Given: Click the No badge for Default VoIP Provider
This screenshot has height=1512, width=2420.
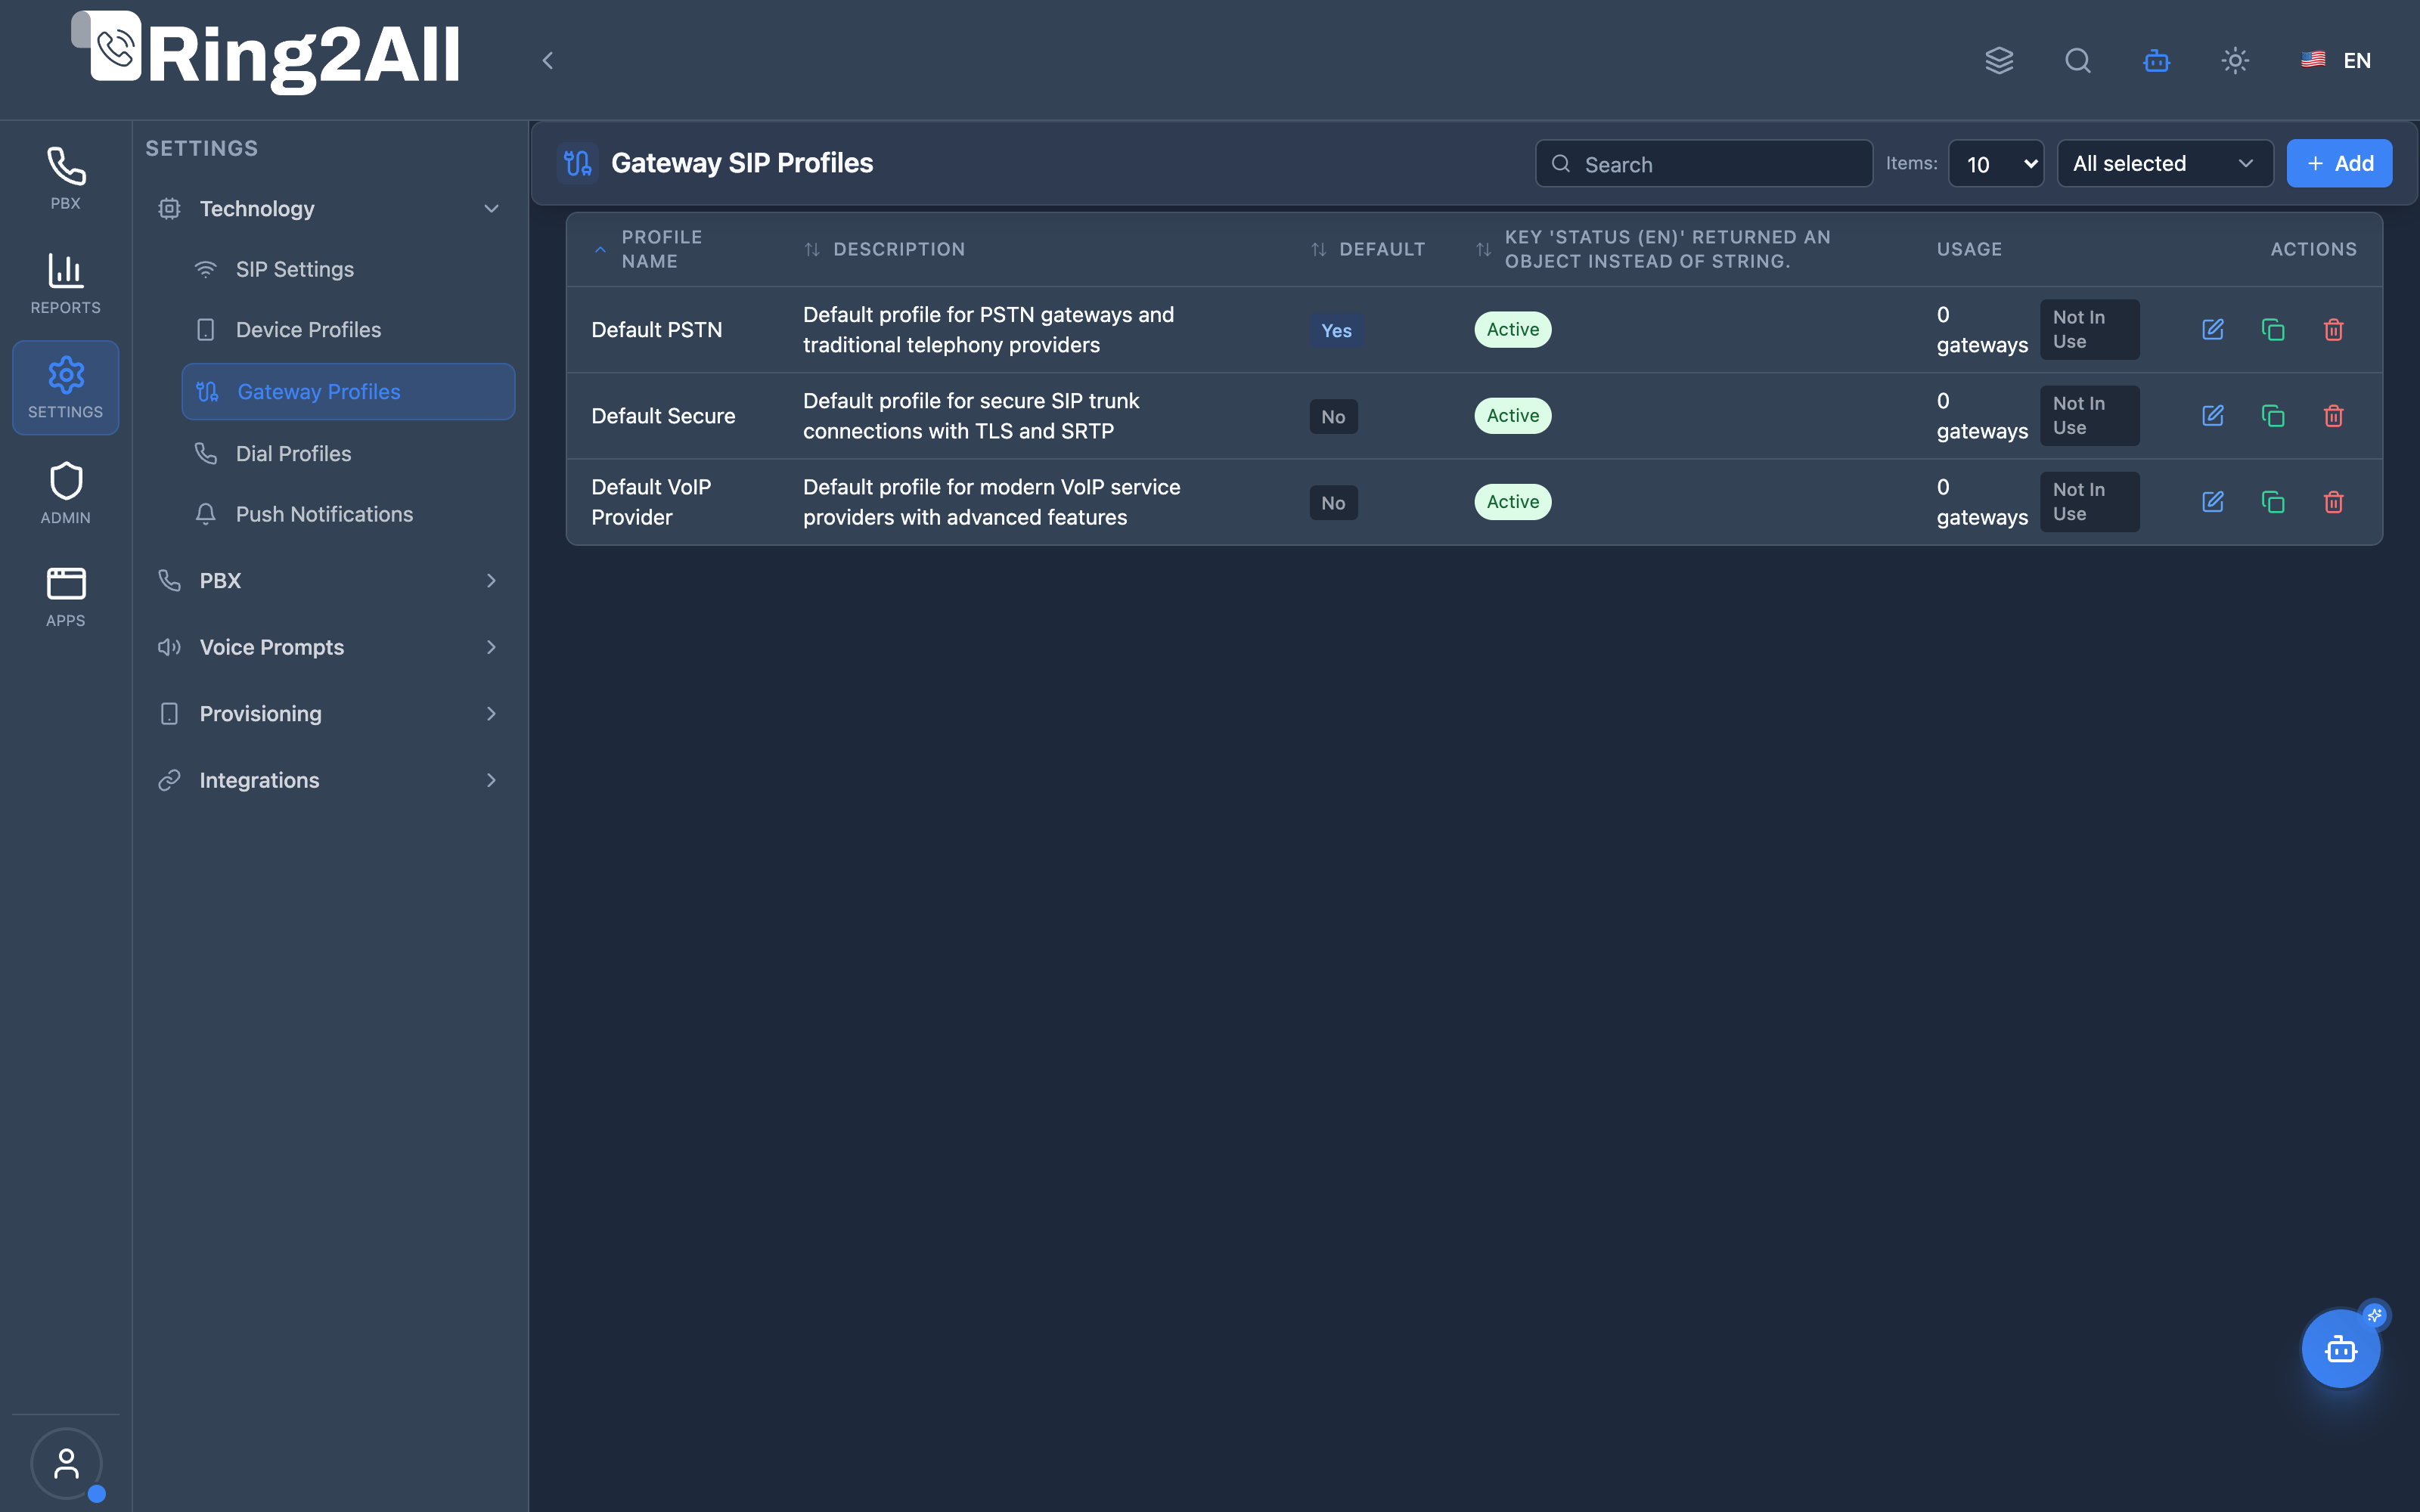Looking at the screenshot, I should [1333, 503].
